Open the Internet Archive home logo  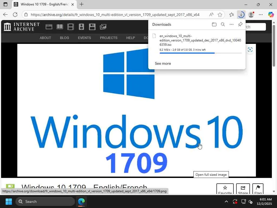22,27
